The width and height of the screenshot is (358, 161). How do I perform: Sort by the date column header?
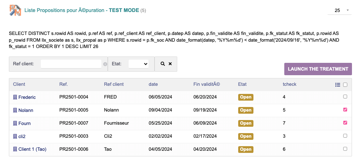(153, 84)
